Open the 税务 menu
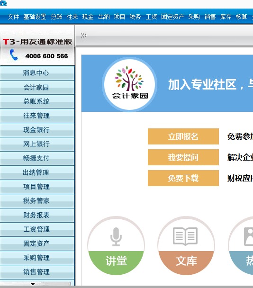 click(x=135, y=17)
